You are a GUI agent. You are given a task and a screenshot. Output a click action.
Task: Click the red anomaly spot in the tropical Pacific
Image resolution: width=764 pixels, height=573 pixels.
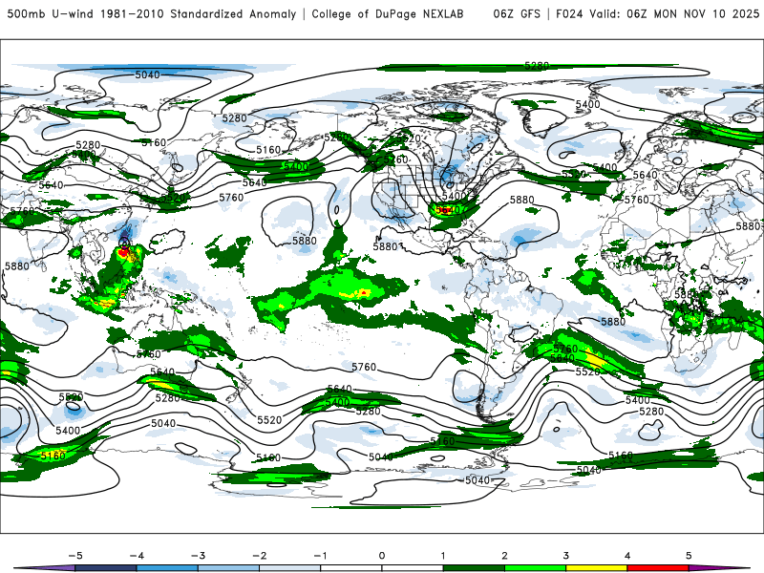click(x=364, y=293)
